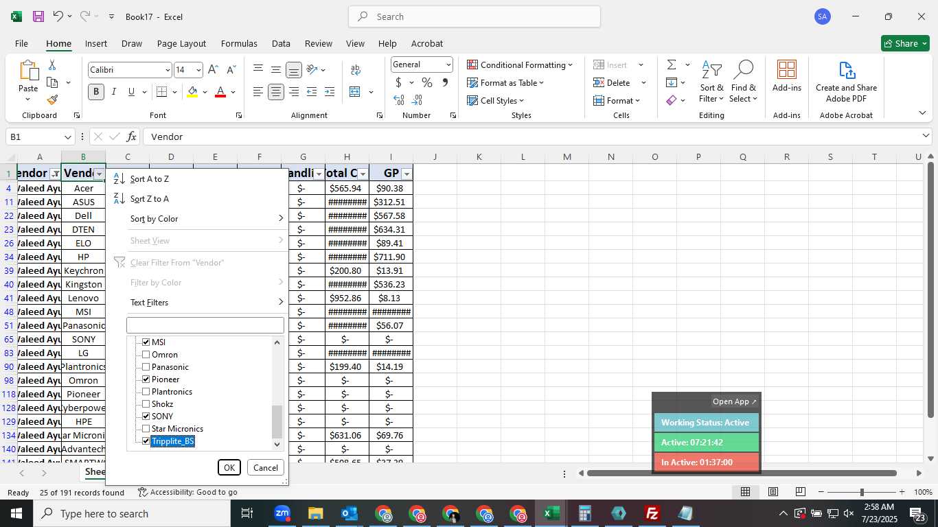Click Comma Style button

tap(445, 82)
